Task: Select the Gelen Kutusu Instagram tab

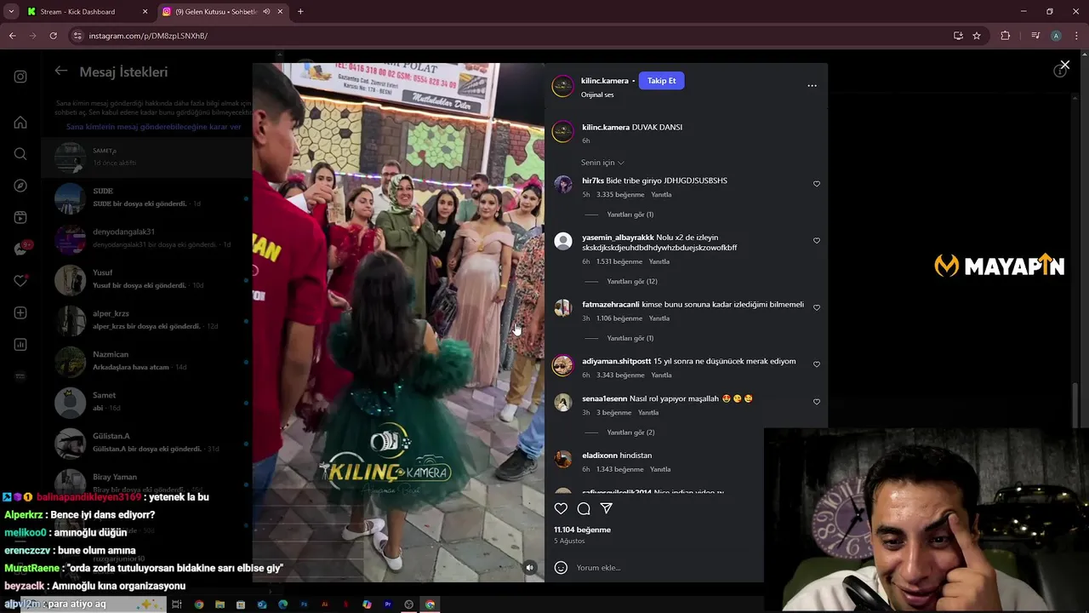Action: pyautogui.click(x=221, y=12)
